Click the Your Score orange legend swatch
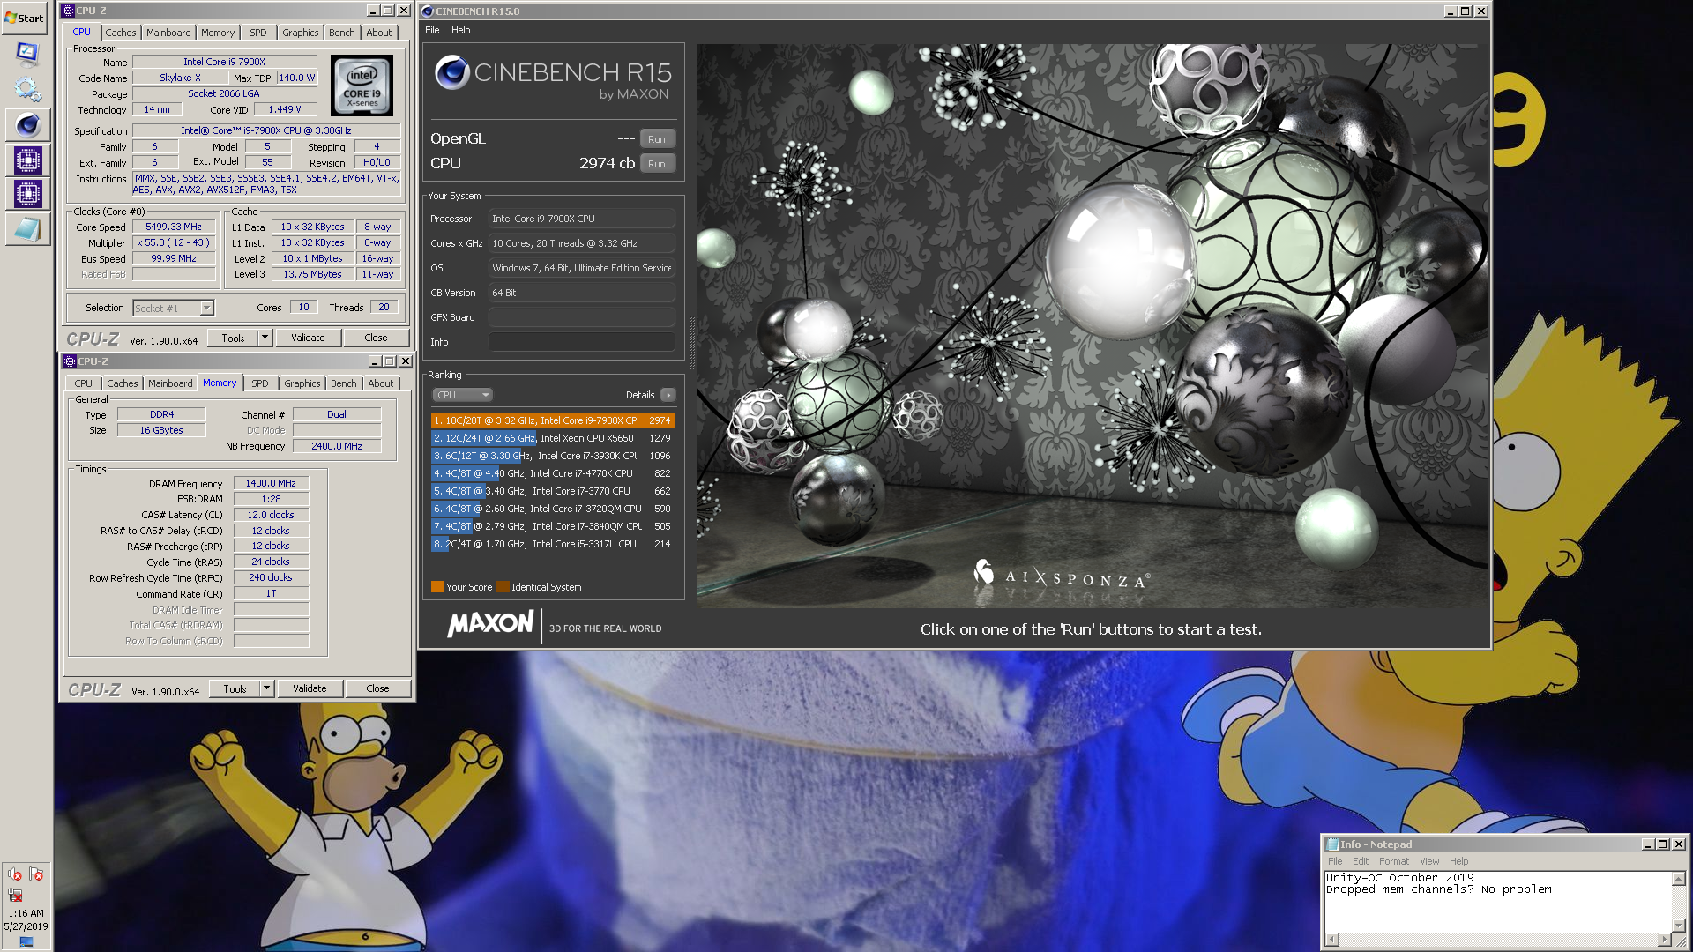Image resolution: width=1693 pixels, height=952 pixels. pyautogui.click(x=437, y=587)
